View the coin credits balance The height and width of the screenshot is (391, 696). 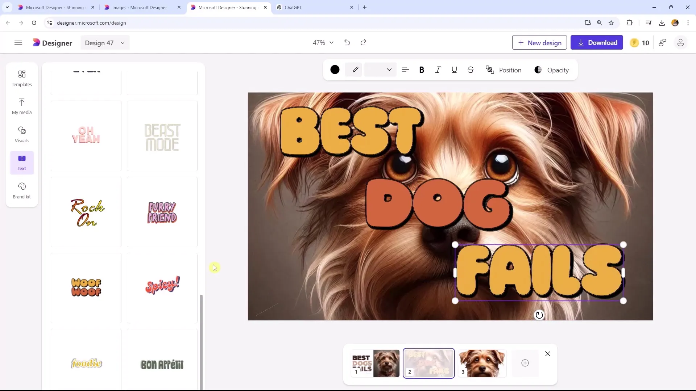pyautogui.click(x=640, y=43)
